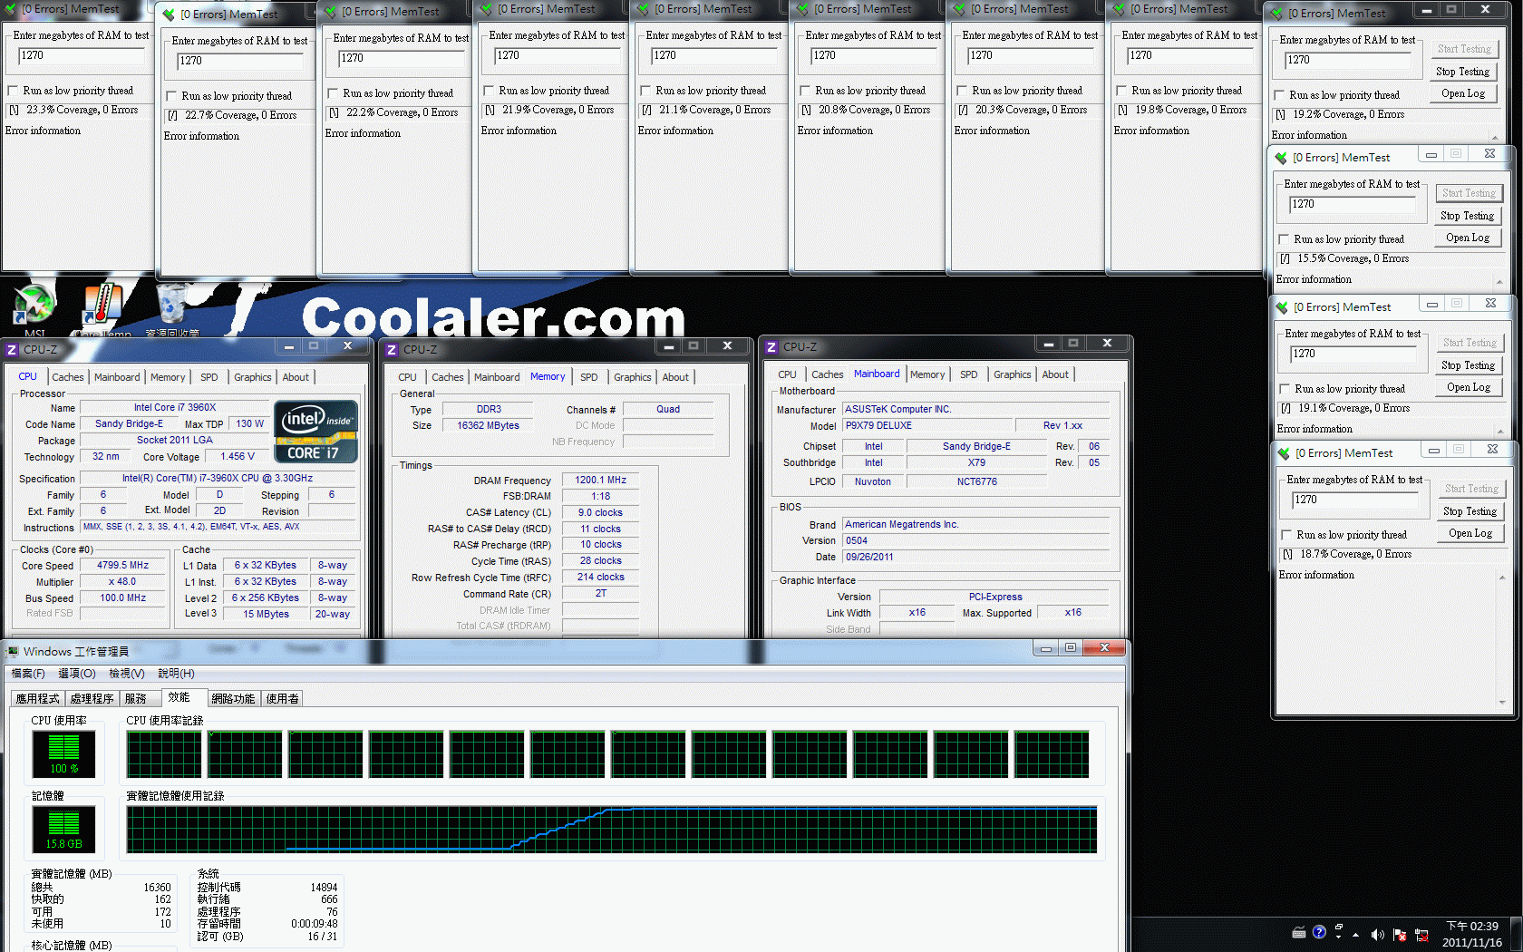Image resolution: width=1523 pixels, height=952 pixels.
Task: Click Open Log in 19.1% MemTest window
Action: [x=1469, y=387]
